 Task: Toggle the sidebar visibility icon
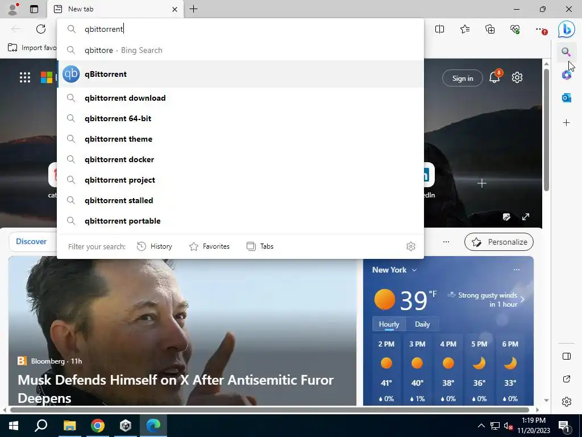567,356
